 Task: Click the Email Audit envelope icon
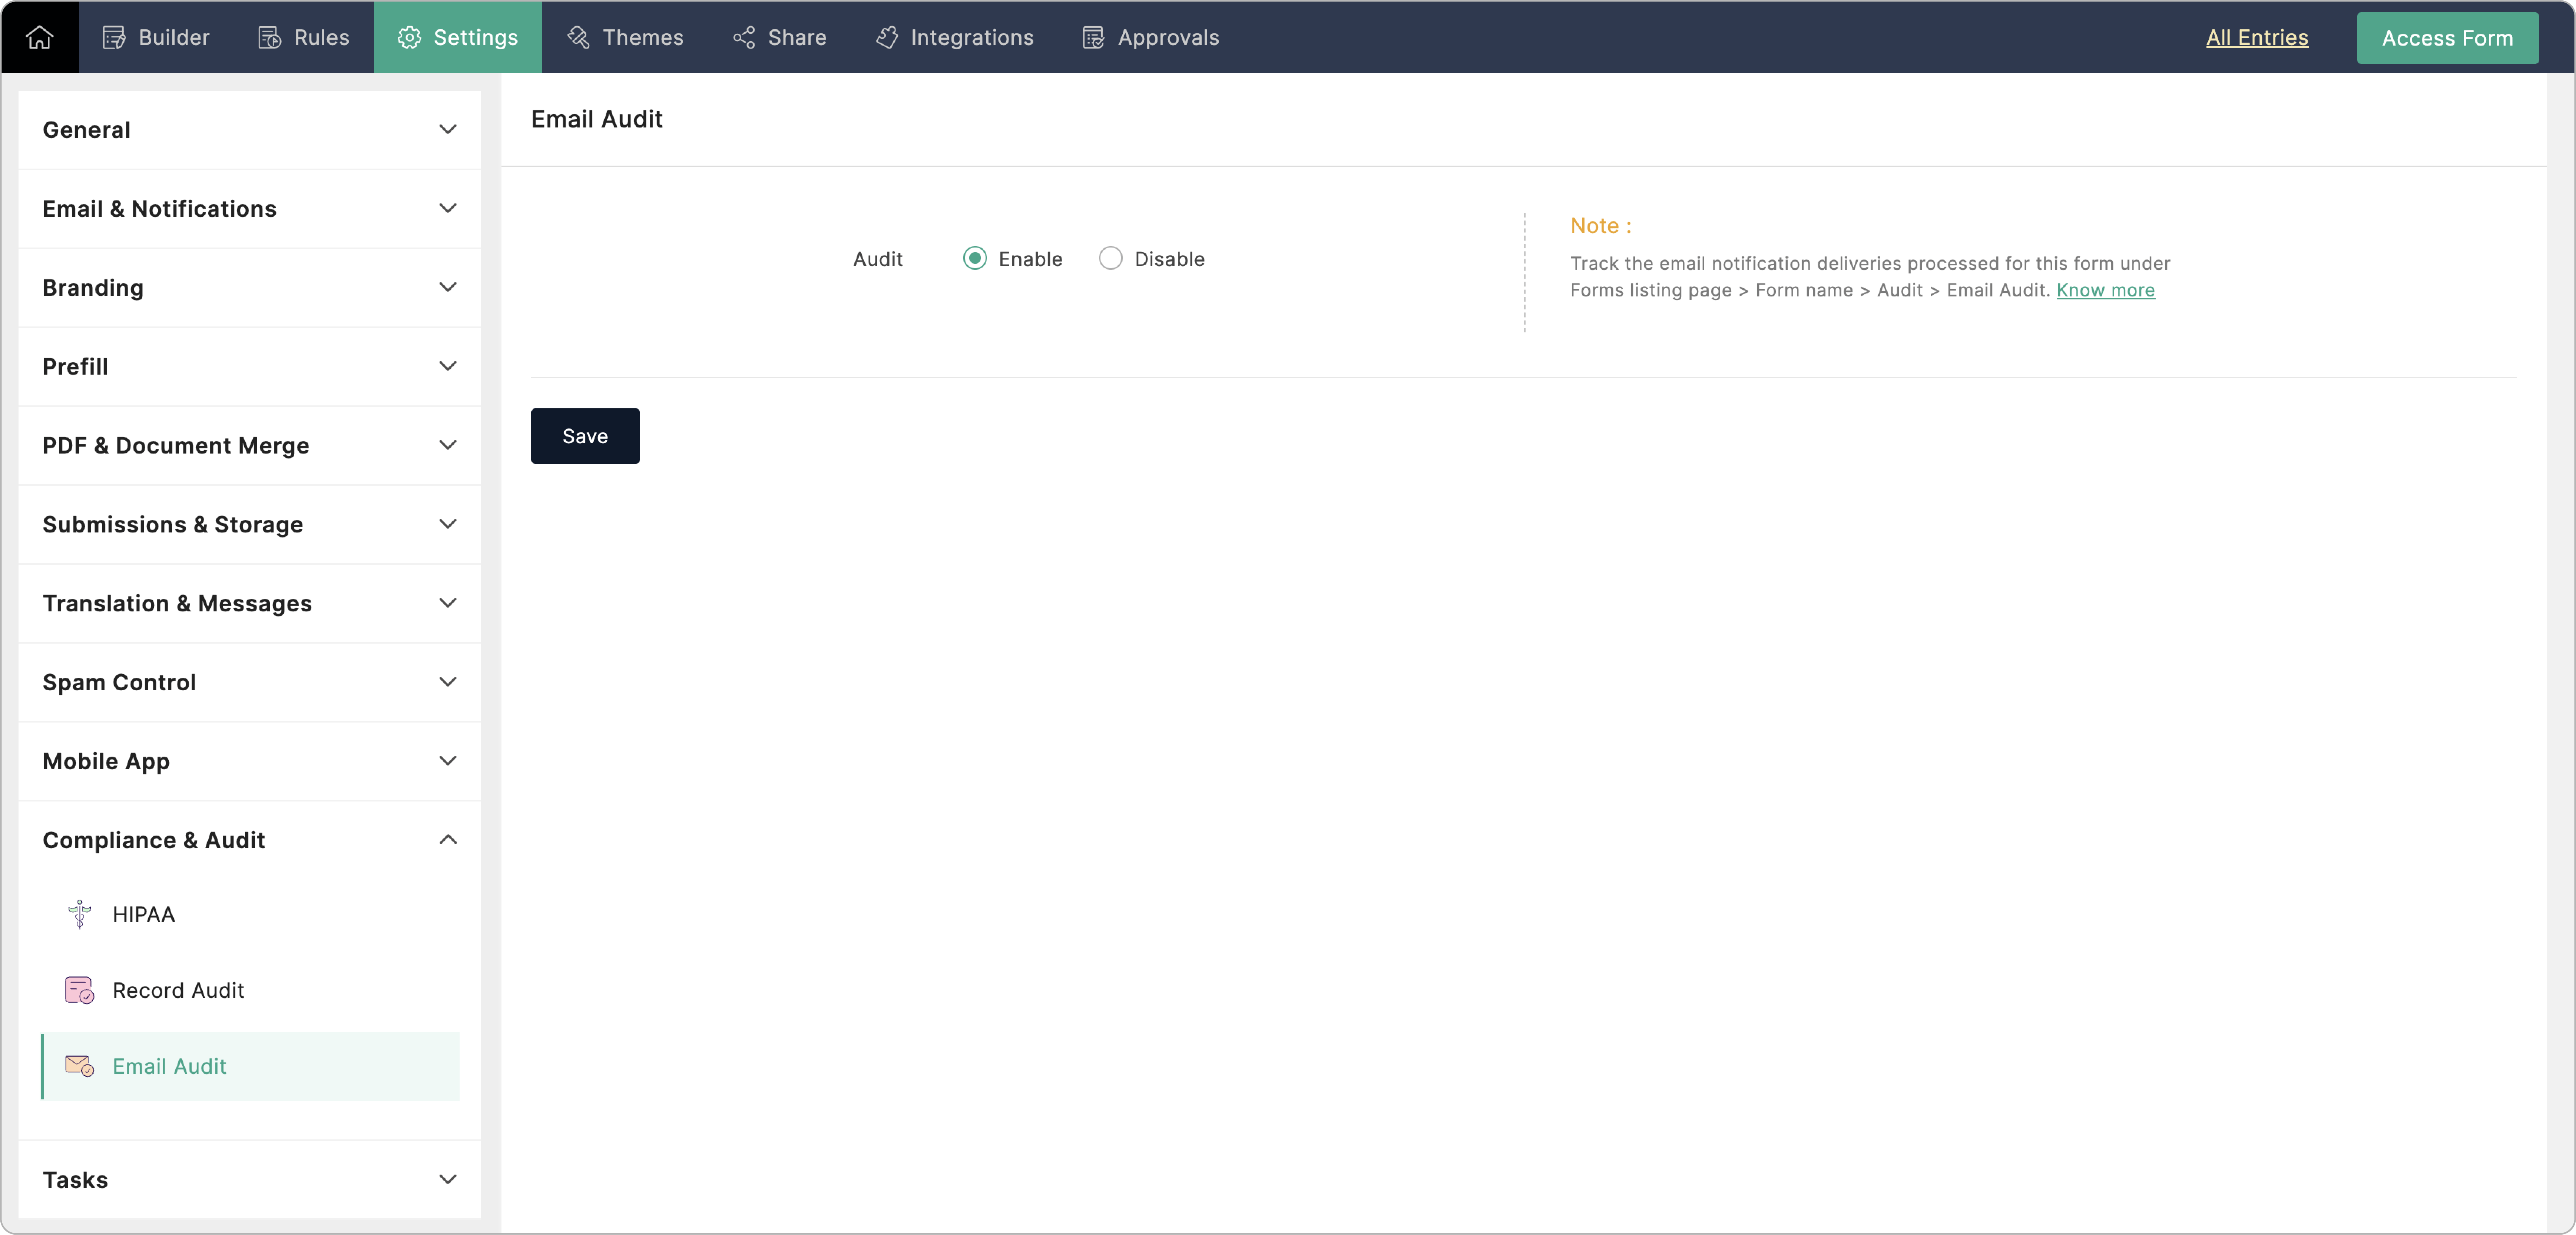point(79,1066)
